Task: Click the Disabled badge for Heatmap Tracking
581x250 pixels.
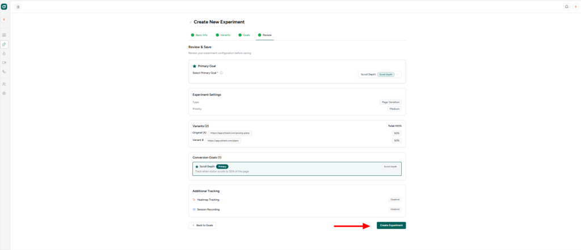Action: (395, 200)
